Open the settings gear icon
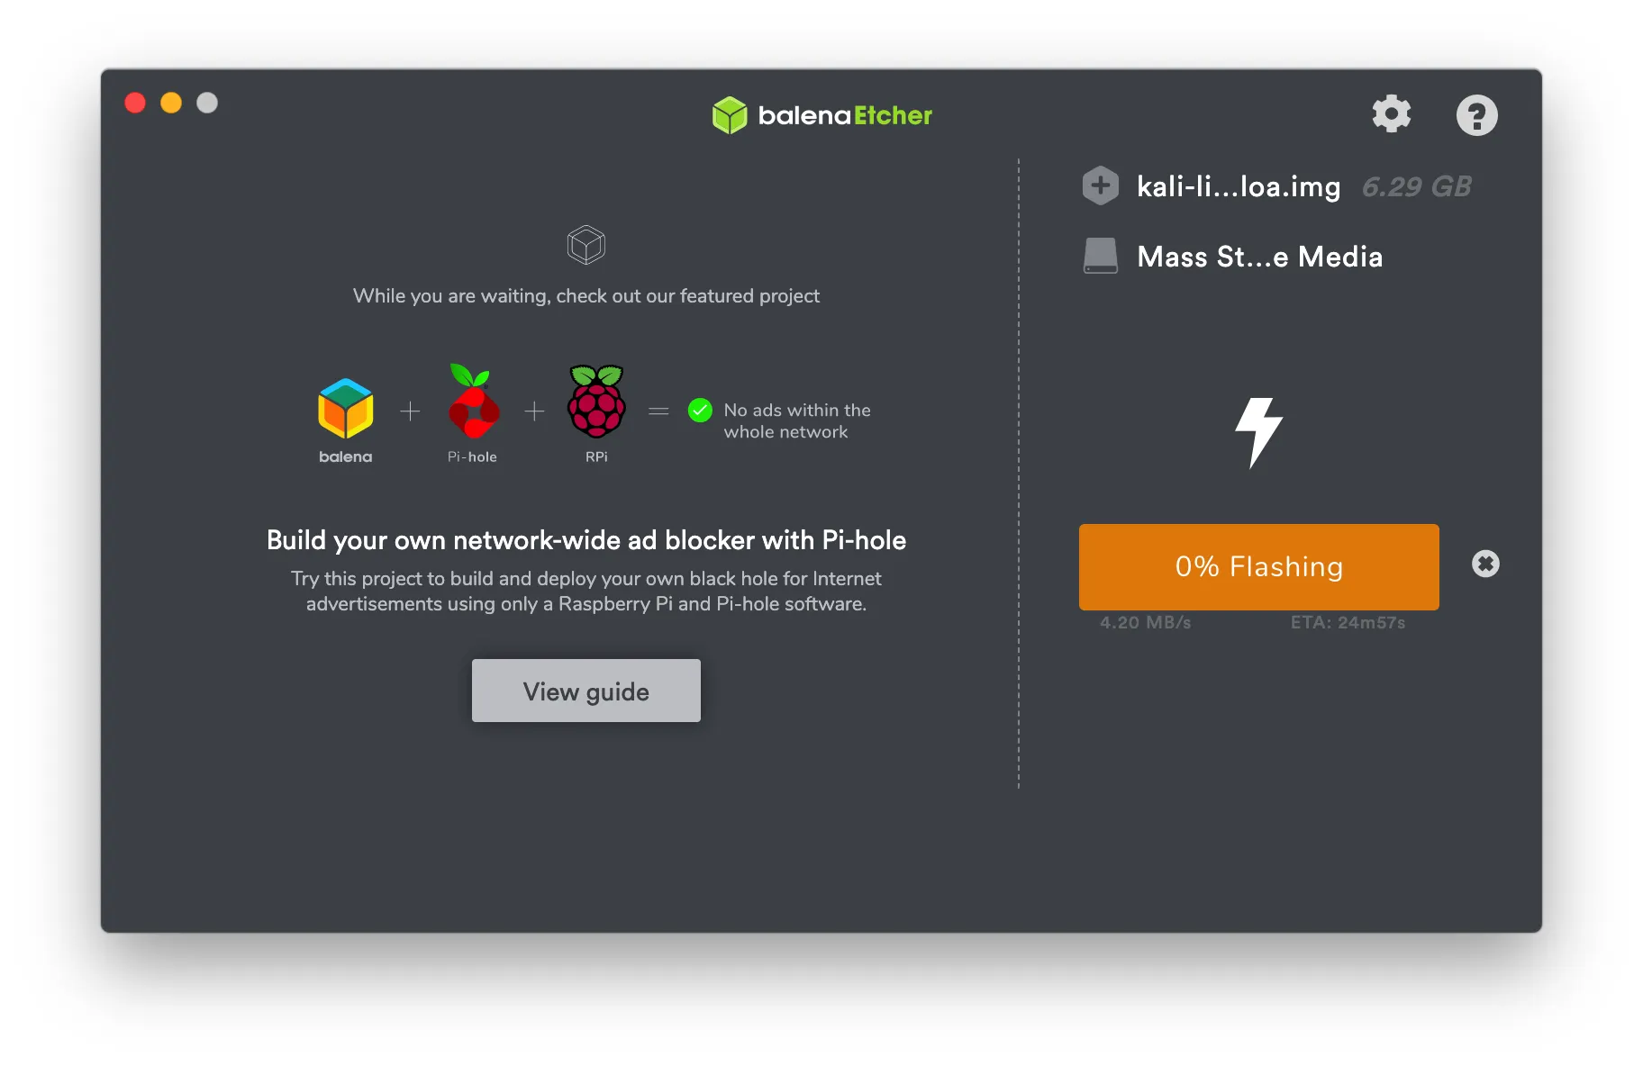 click(1392, 114)
